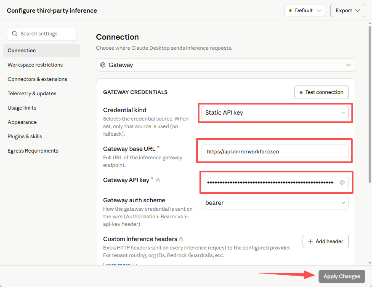Open the Default profile dropdown

pyautogui.click(x=305, y=11)
